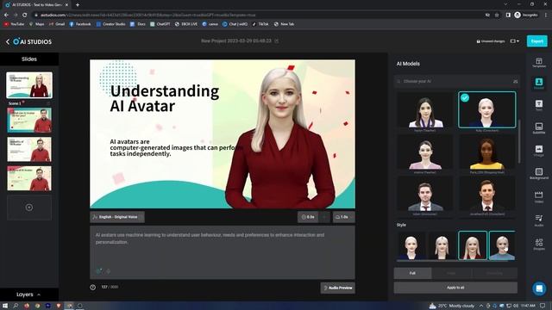Click the Slides panel header
The image size is (552, 310).
29,59
